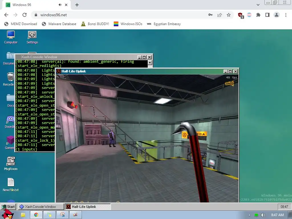
Task: Toggle the browser side panel icon
Action: click(267, 15)
